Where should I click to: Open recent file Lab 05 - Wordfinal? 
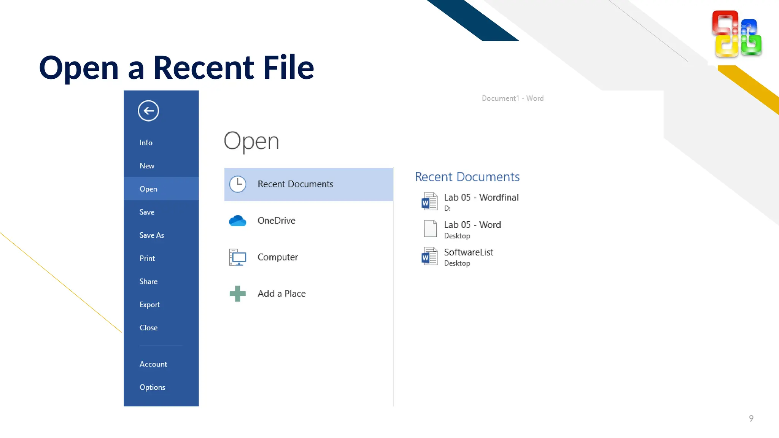pyautogui.click(x=482, y=197)
